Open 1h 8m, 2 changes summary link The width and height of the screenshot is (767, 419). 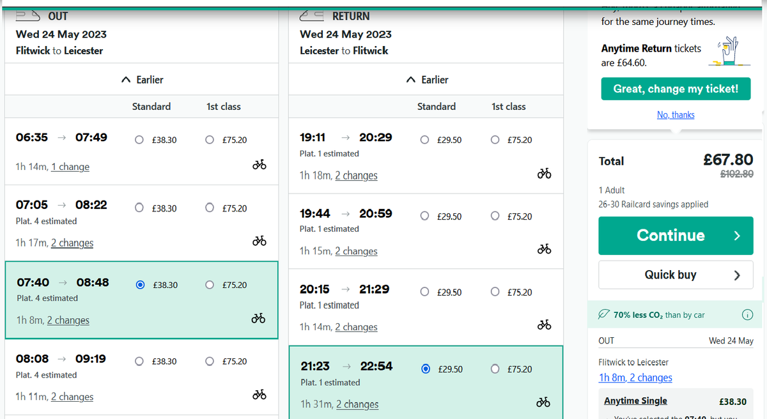pyautogui.click(x=635, y=377)
